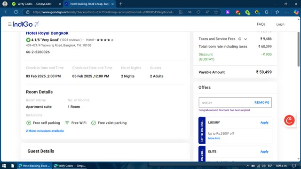Screen dimensions: 301x169
Task: Open the notifications center
Action: click(x=293, y=166)
